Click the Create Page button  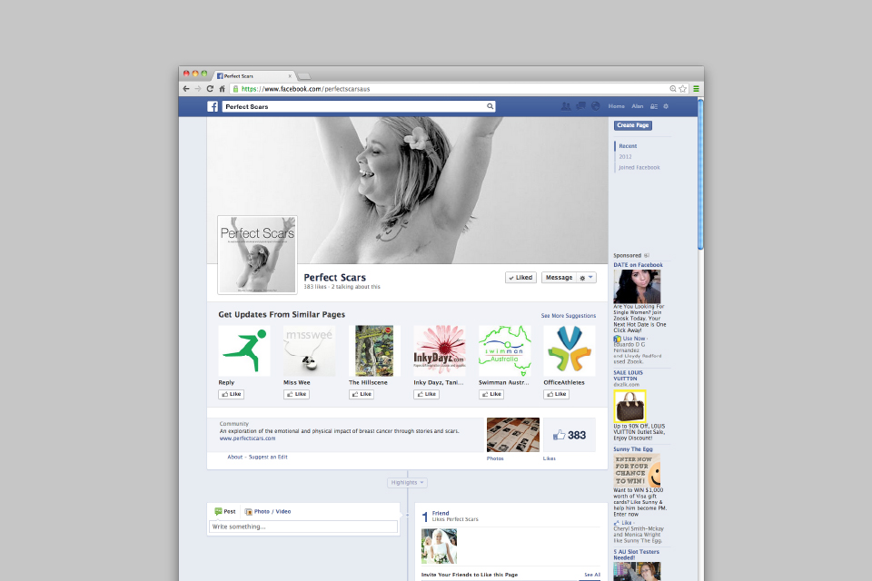[x=632, y=125]
